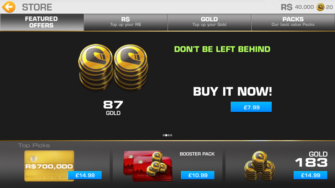
Task: Click the R$ currency balance at top
Action: point(297,7)
